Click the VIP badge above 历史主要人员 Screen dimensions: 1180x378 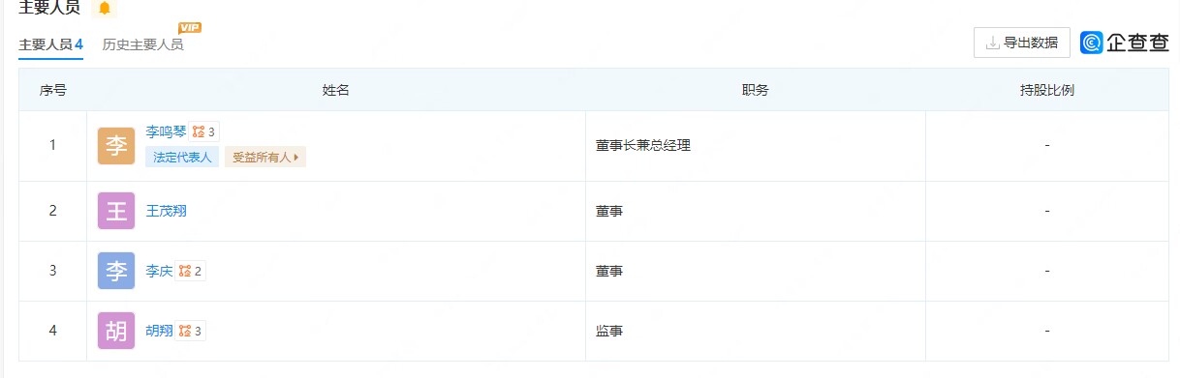point(190,28)
